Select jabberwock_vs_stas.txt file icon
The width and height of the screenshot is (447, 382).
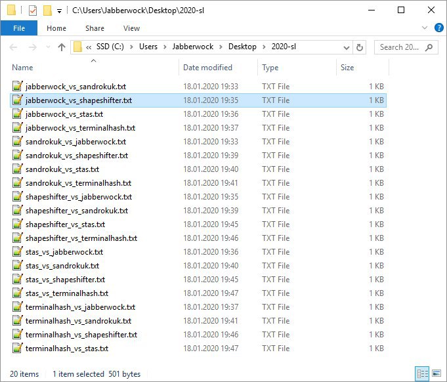click(17, 114)
